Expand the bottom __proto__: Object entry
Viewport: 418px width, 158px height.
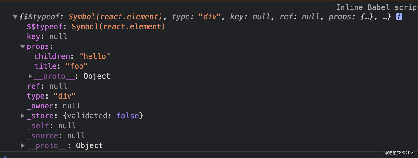(23, 146)
